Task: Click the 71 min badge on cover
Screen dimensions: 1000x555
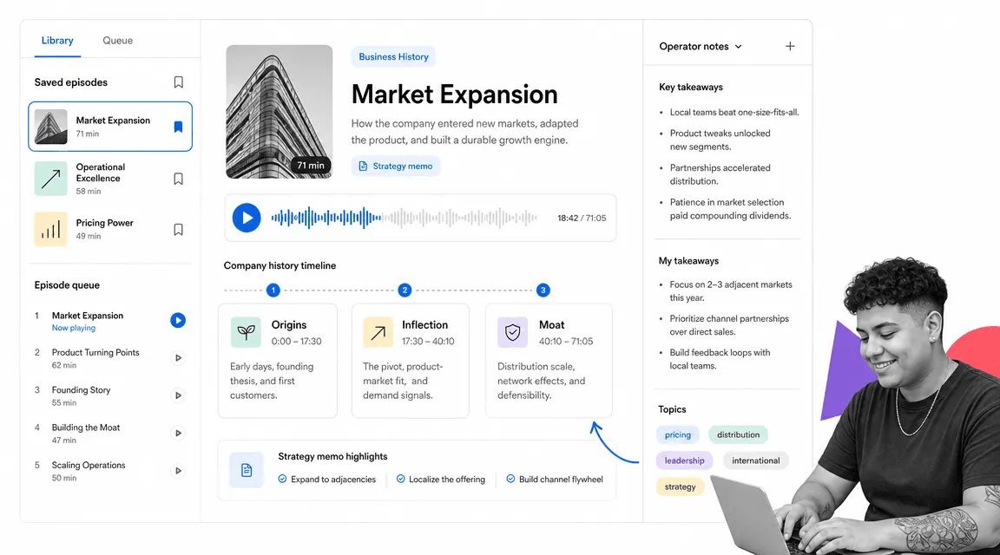Action: (311, 166)
